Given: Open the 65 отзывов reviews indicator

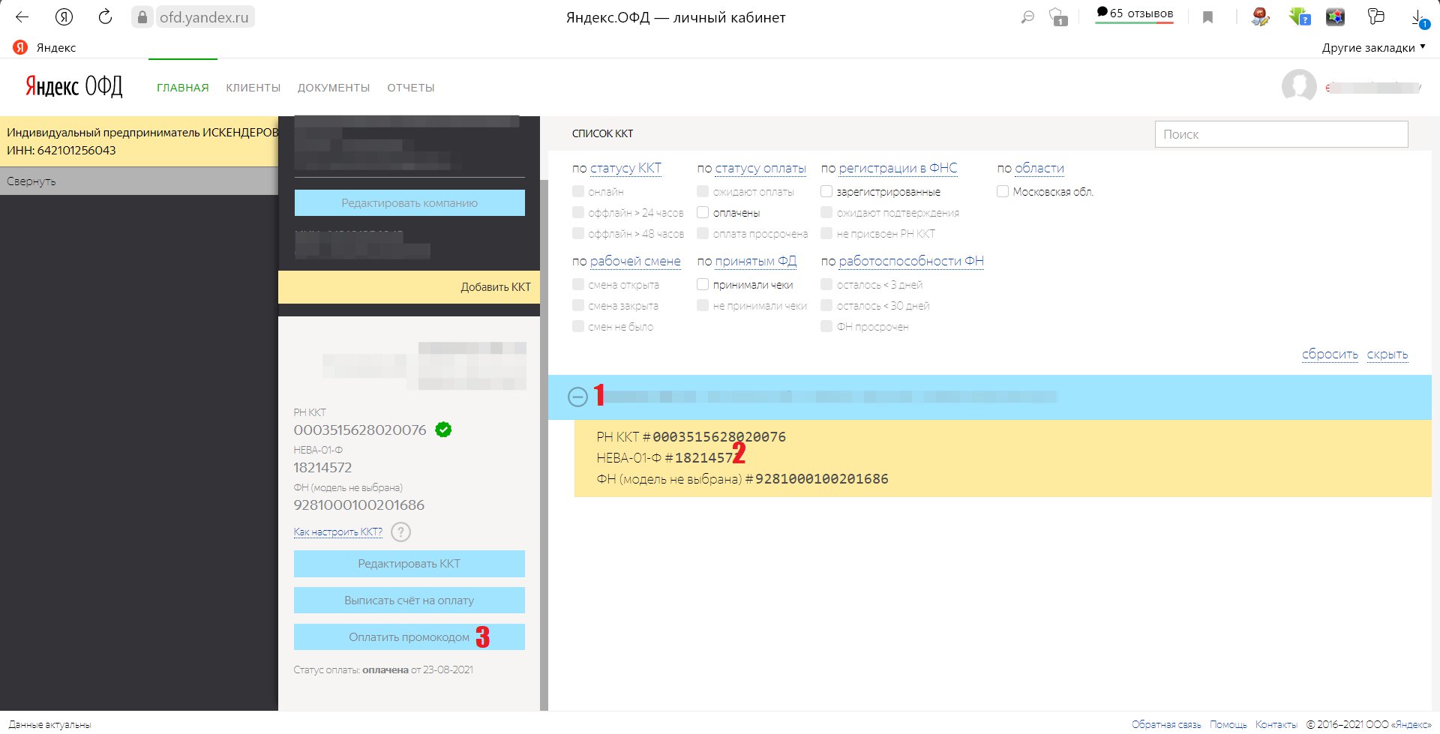Looking at the screenshot, I should click(1134, 14).
